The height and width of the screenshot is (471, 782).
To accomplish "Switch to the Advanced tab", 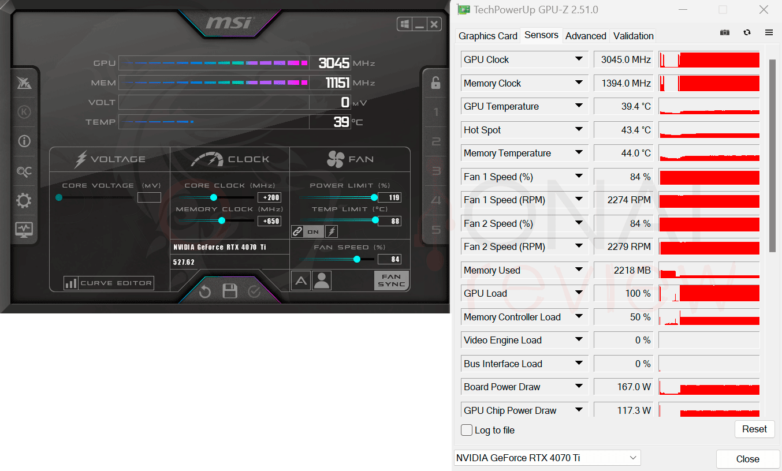I will (x=586, y=36).
